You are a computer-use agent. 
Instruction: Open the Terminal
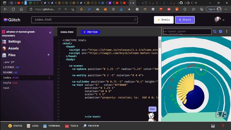52,126
